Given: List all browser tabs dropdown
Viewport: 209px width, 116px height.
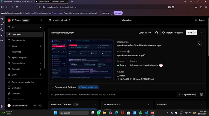Looking at the screenshot, I should click(x=185, y=2).
